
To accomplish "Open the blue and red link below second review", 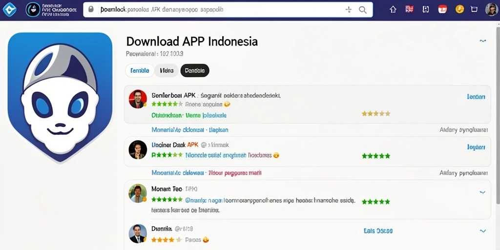I will (207, 173).
